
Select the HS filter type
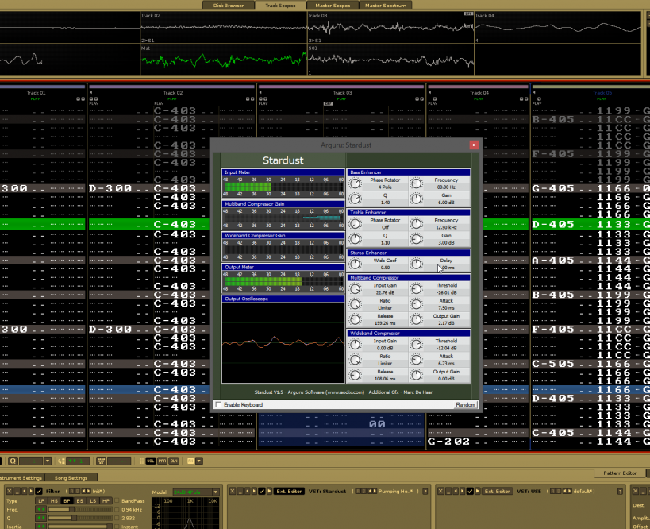(x=54, y=500)
